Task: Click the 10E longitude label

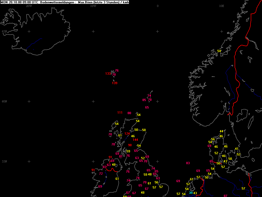Action: 222,6
